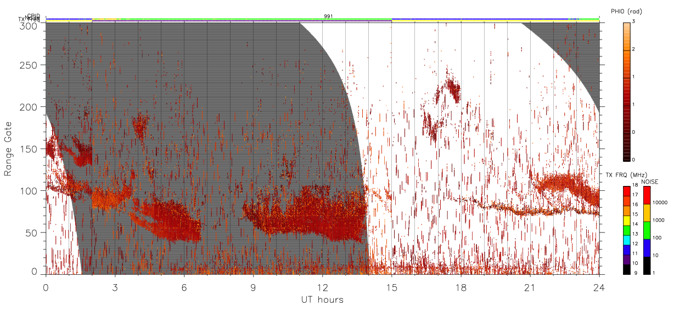The height and width of the screenshot is (311, 674).
Task: Click the Range Gate axis title
Action: (8, 148)
